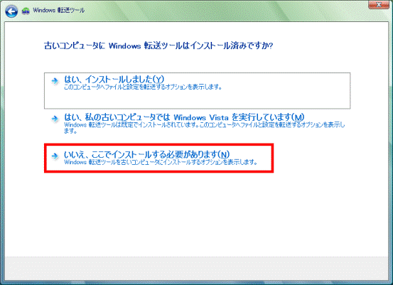Click arrow icon beside はい、インストールしました

55,81
